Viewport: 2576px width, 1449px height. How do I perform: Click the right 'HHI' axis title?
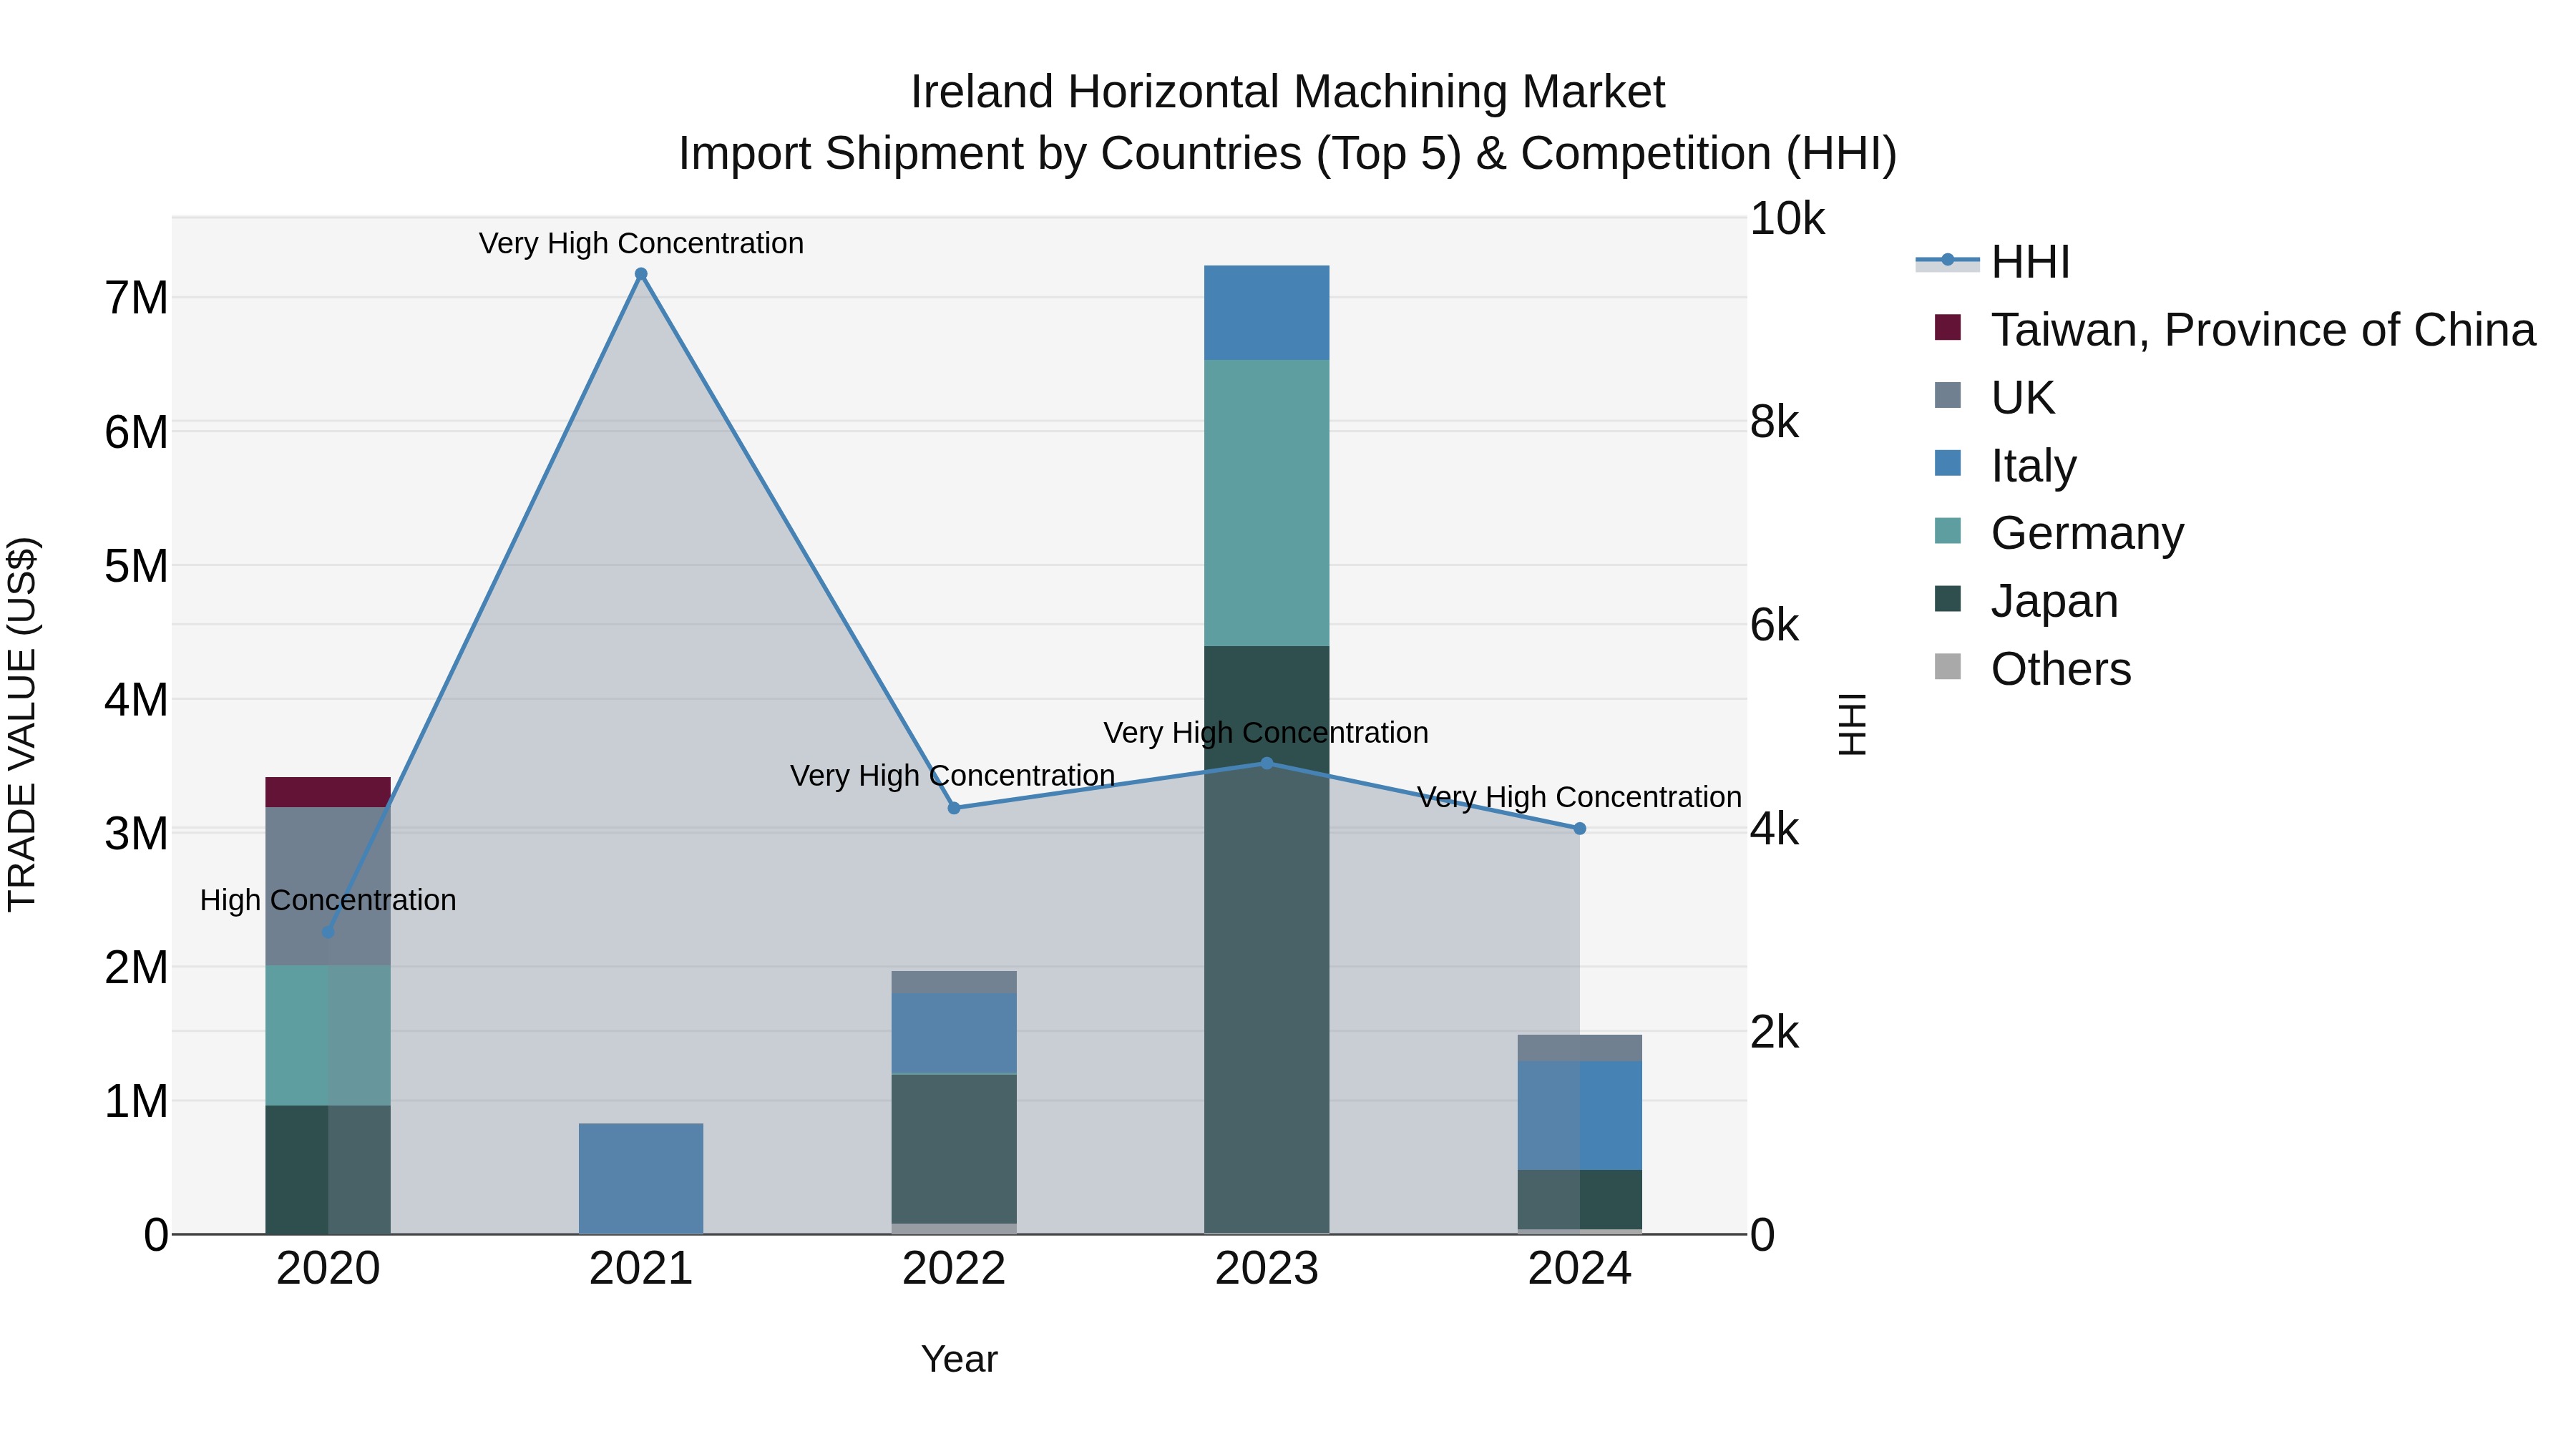(x=1852, y=724)
